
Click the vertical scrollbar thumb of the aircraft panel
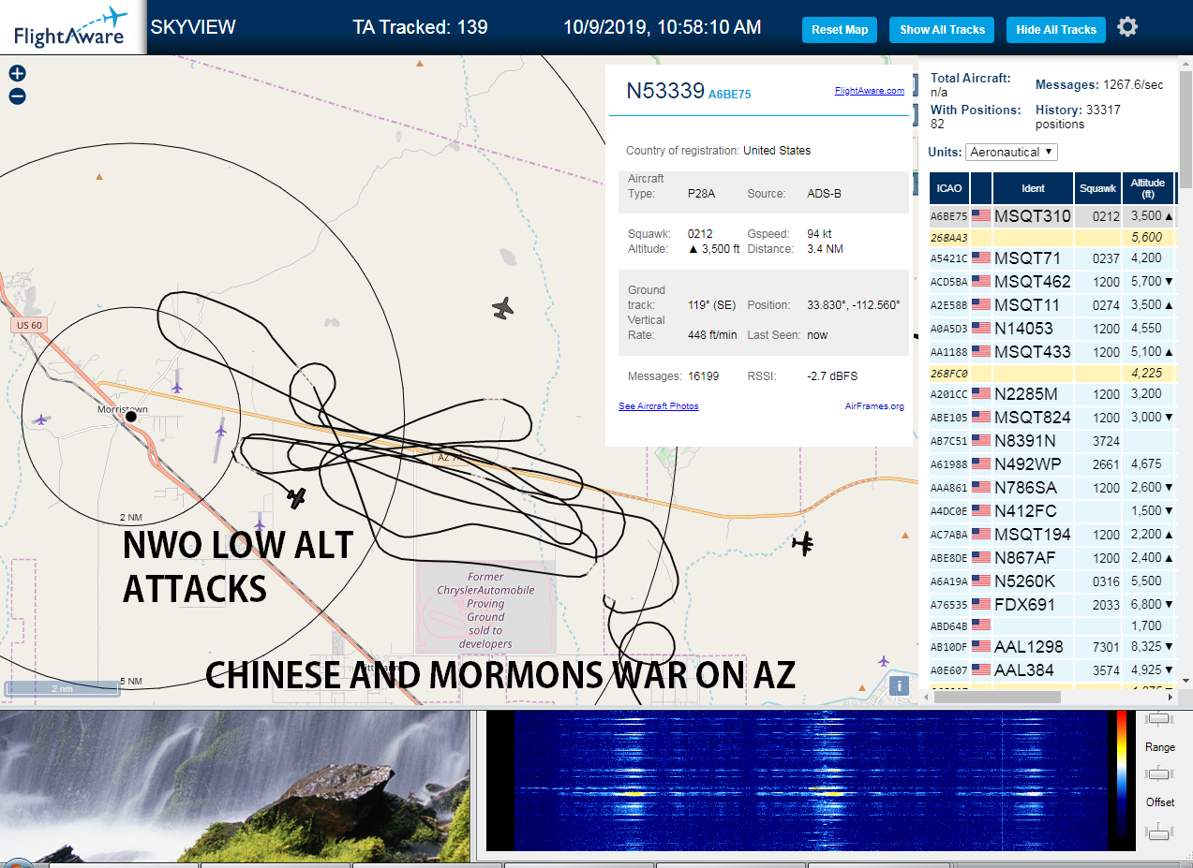[x=1186, y=129]
